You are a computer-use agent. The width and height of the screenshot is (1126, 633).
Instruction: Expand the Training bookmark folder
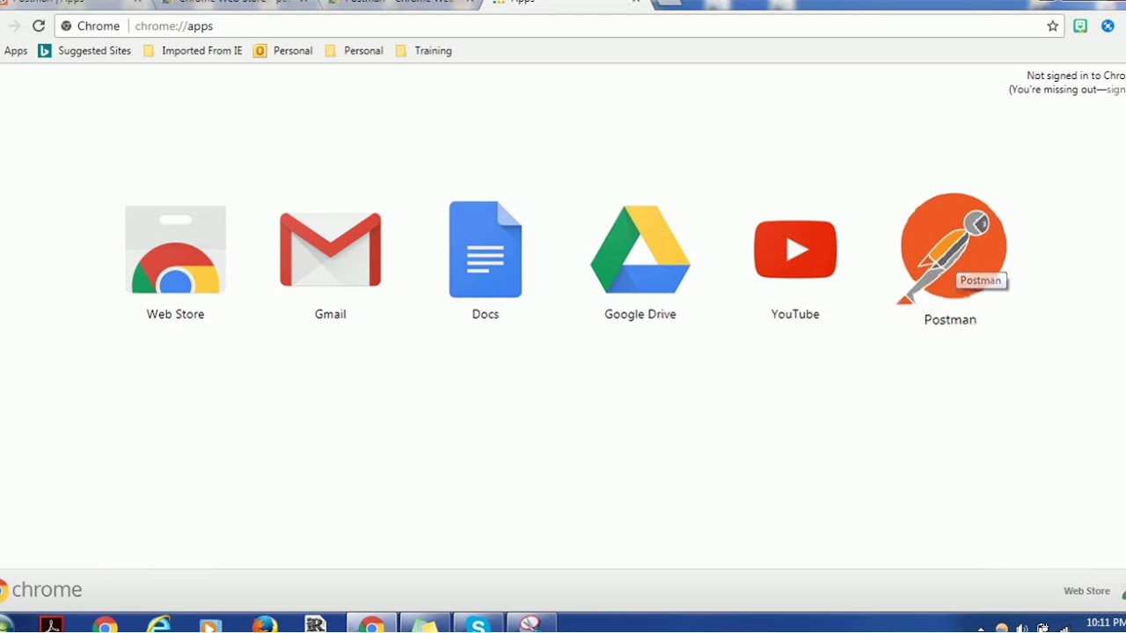click(423, 51)
